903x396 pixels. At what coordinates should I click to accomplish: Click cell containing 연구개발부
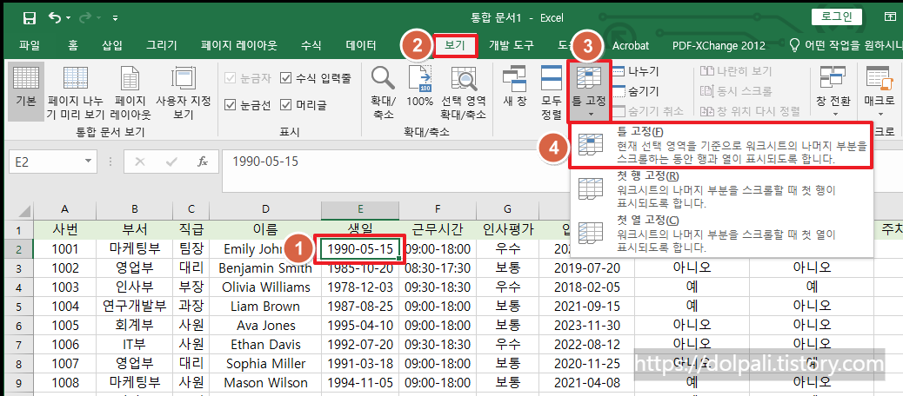(134, 306)
